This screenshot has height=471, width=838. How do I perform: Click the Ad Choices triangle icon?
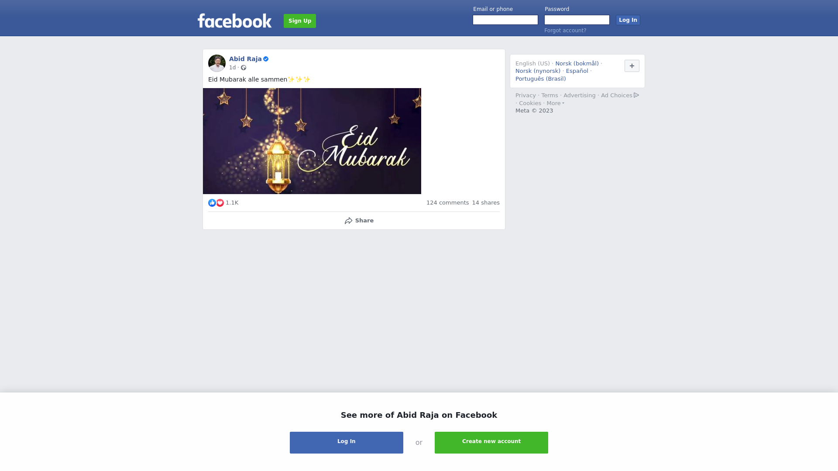636,95
